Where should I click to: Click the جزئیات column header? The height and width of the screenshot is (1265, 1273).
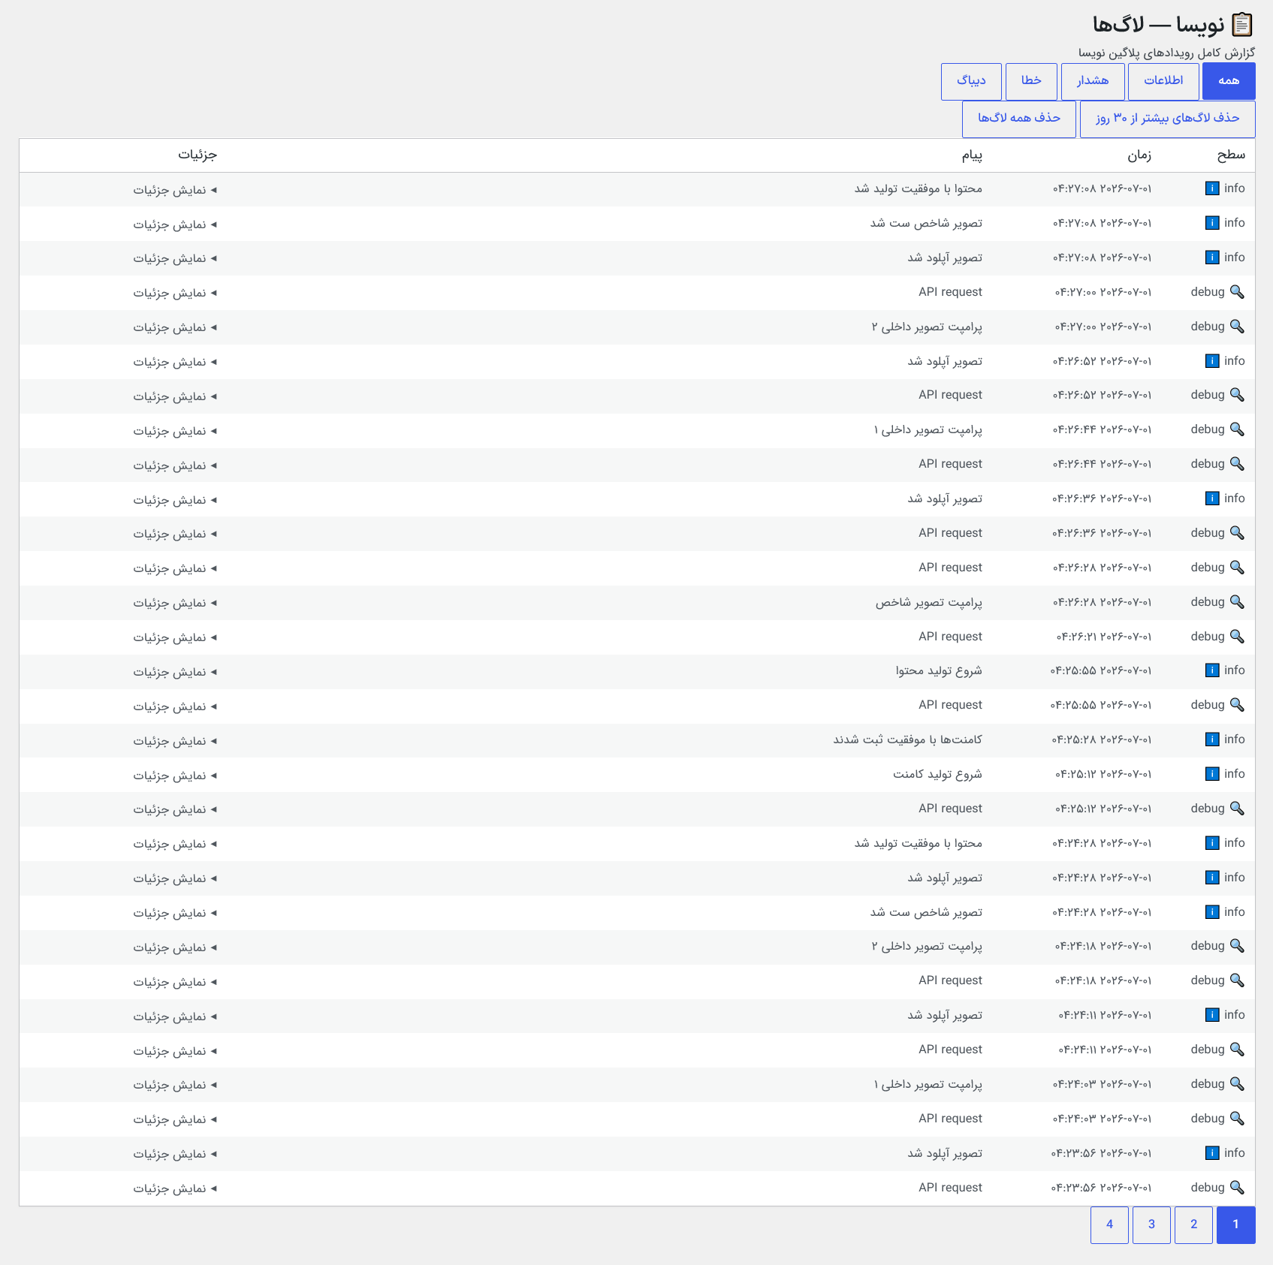tap(198, 155)
